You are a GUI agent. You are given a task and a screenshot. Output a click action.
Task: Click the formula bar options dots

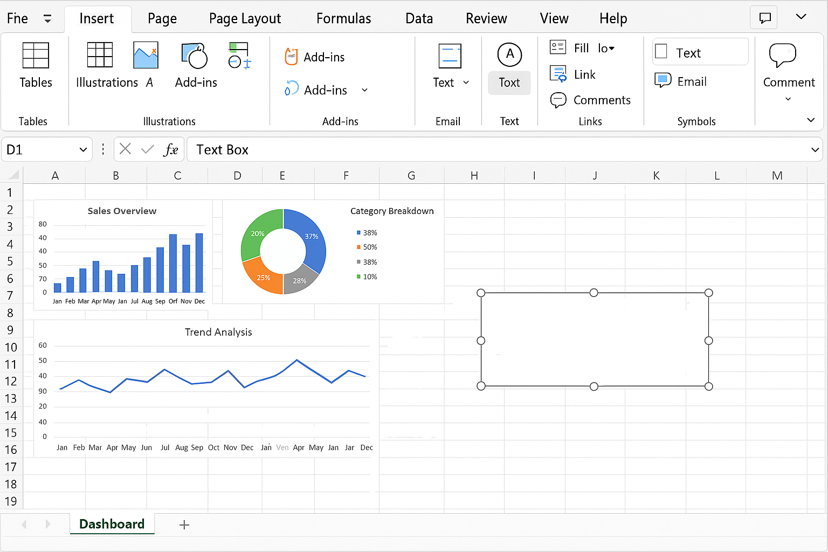click(103, 149)
